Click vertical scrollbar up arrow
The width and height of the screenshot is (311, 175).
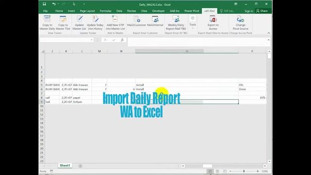[x=269, y=52]
